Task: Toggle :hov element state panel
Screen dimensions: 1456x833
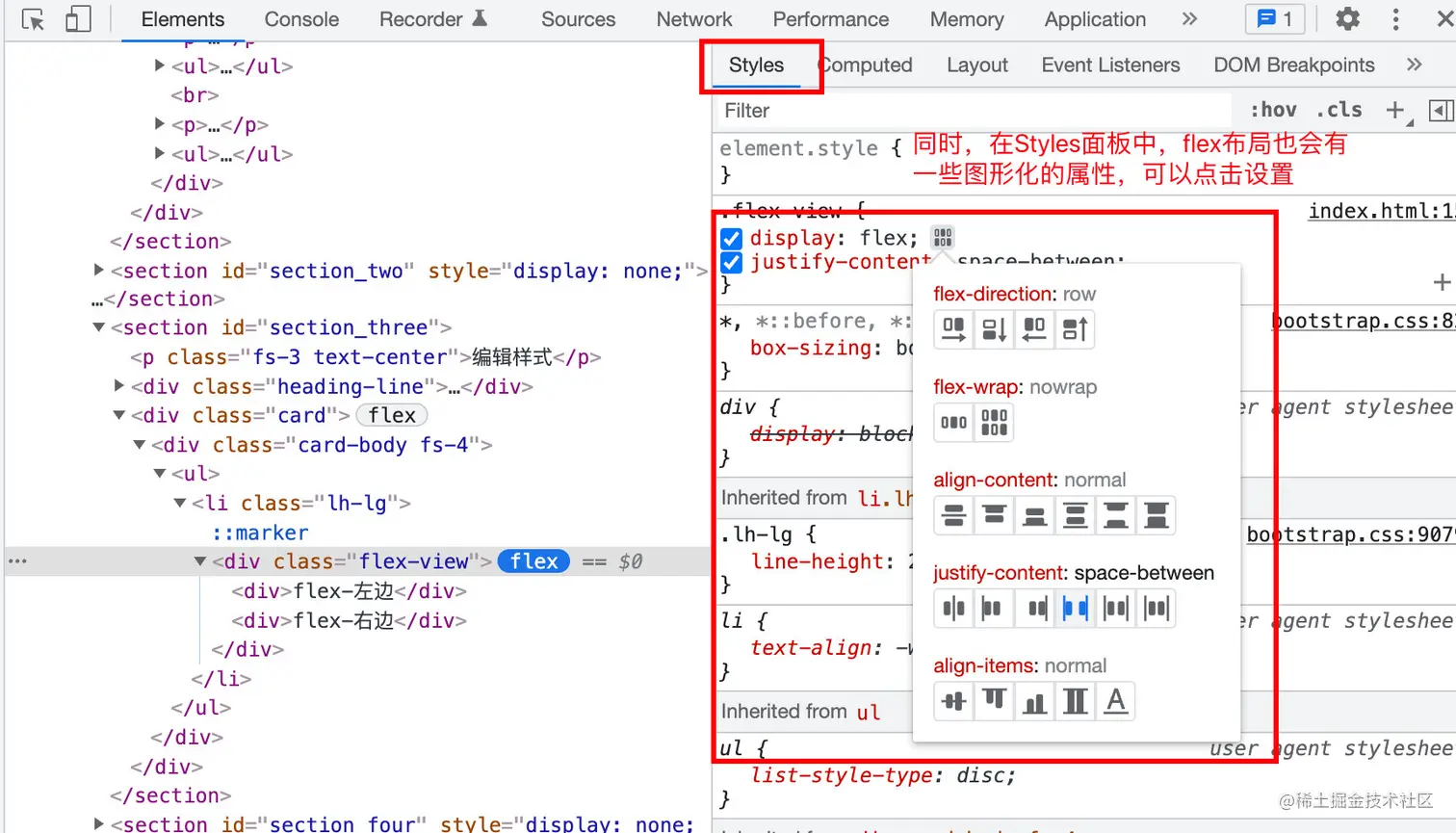Action: [1273, 111]
